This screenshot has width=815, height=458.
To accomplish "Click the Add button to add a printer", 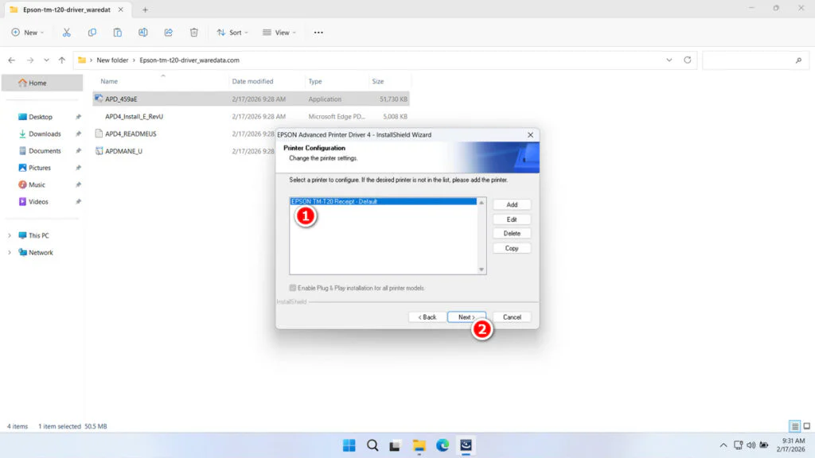I will coord(512,204).
